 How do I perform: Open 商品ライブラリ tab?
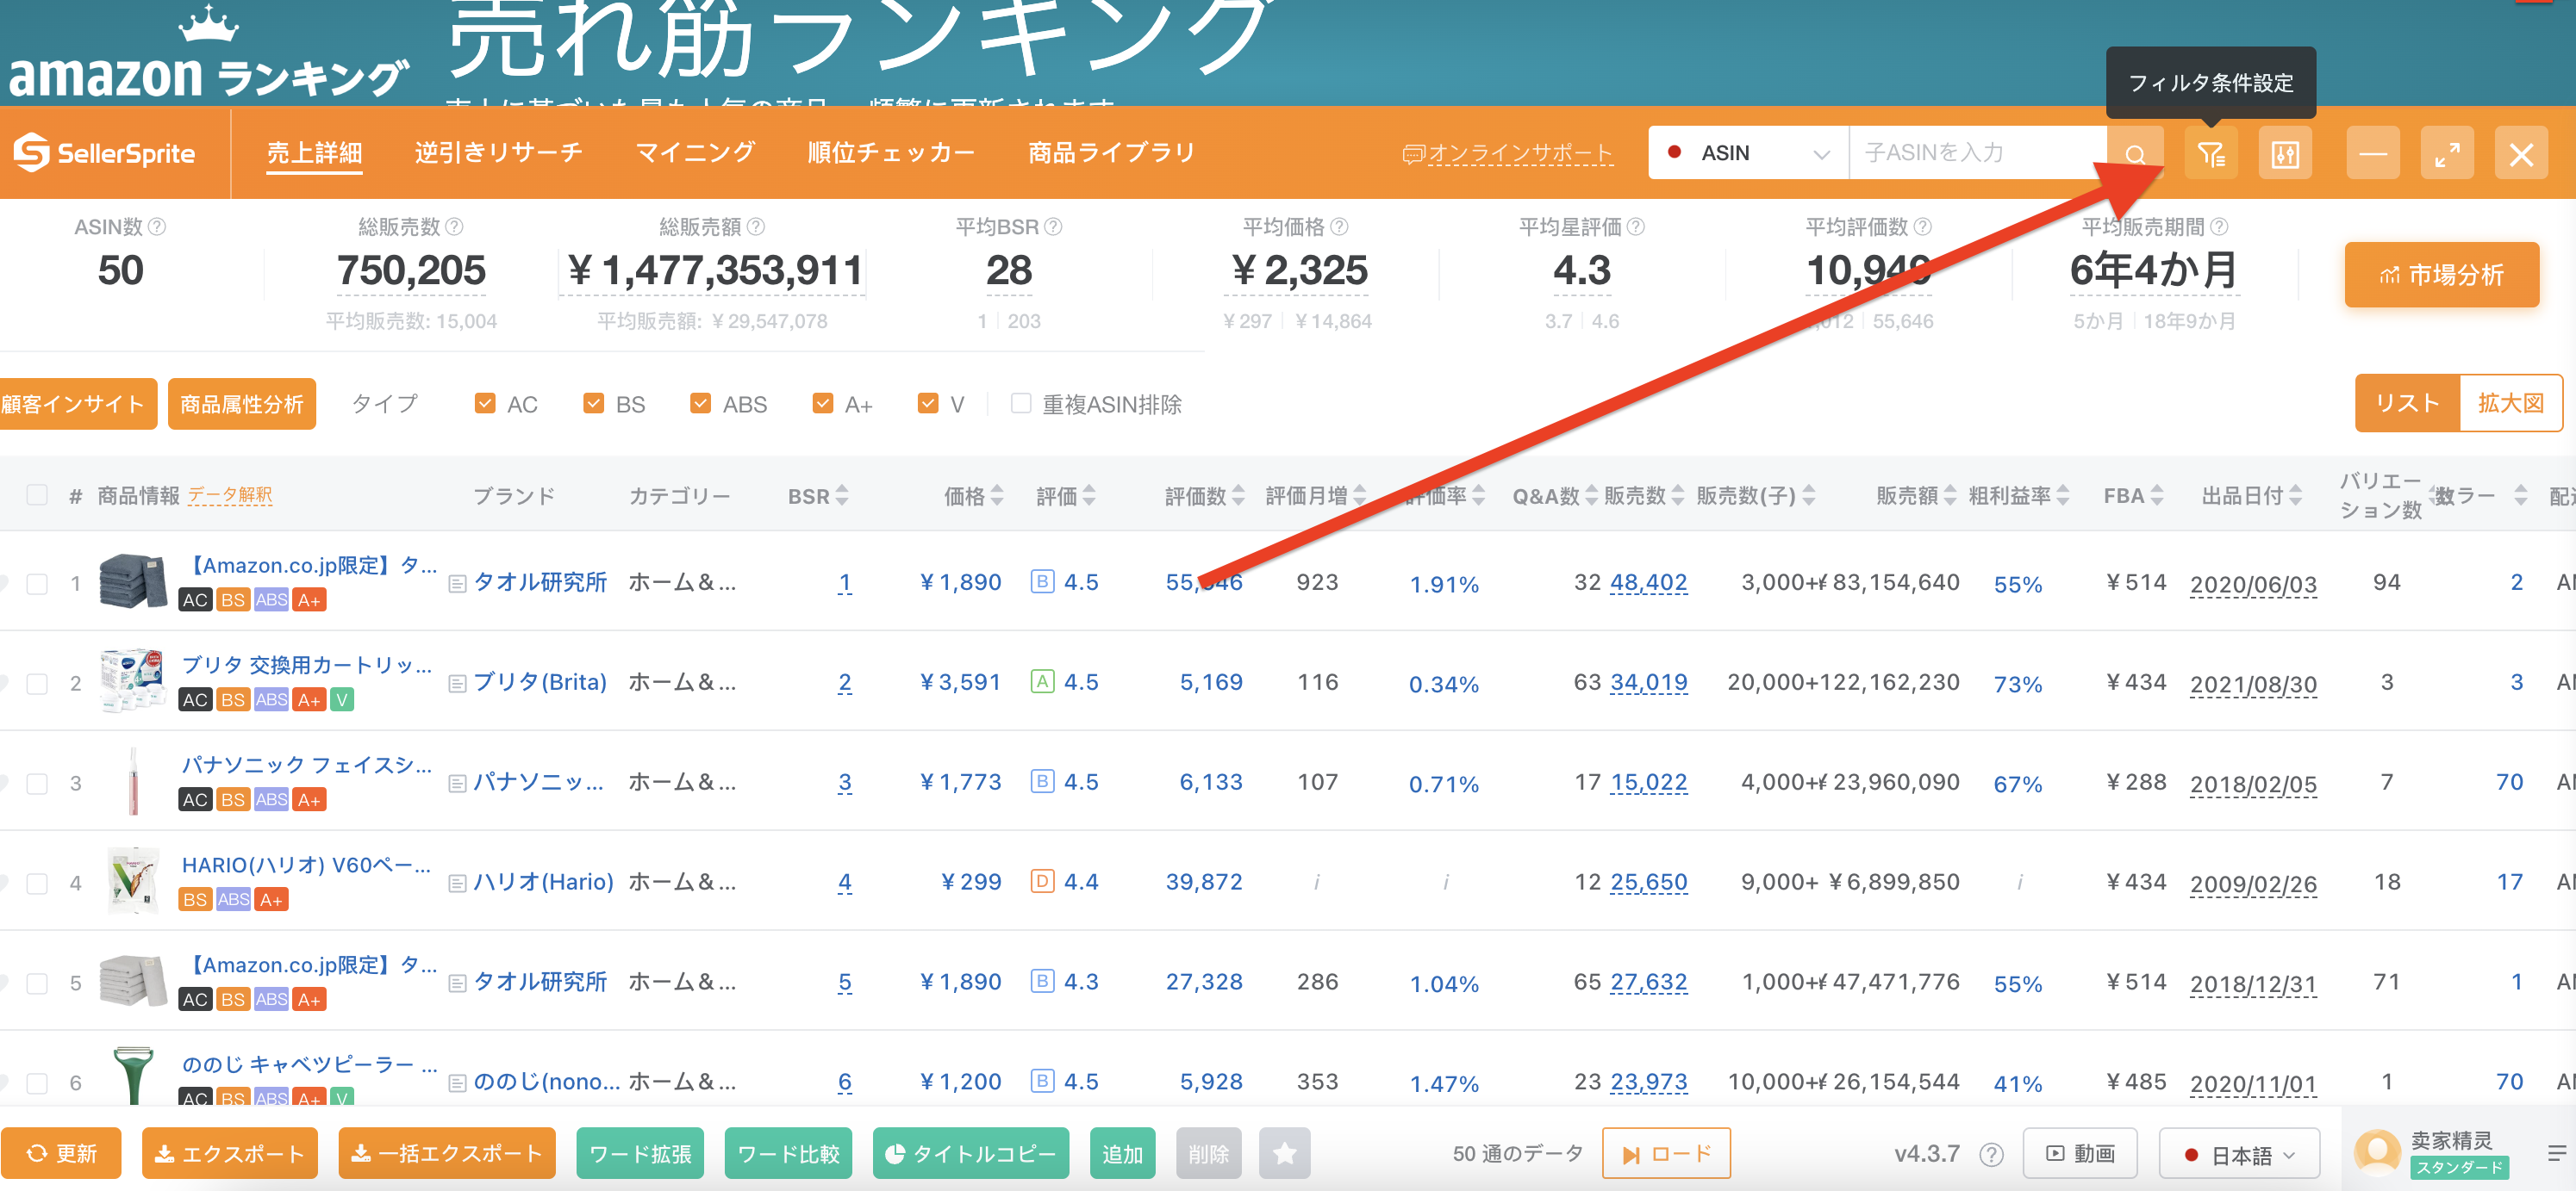tap(1112, 153)
